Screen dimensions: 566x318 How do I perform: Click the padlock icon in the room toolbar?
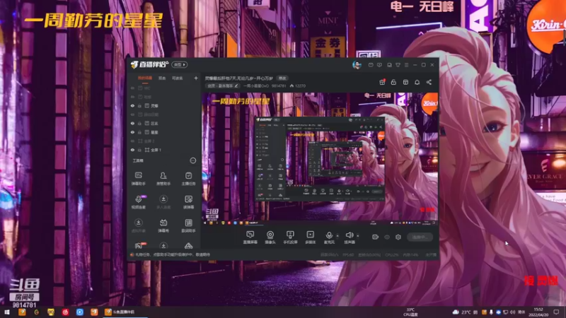(393, 82)
